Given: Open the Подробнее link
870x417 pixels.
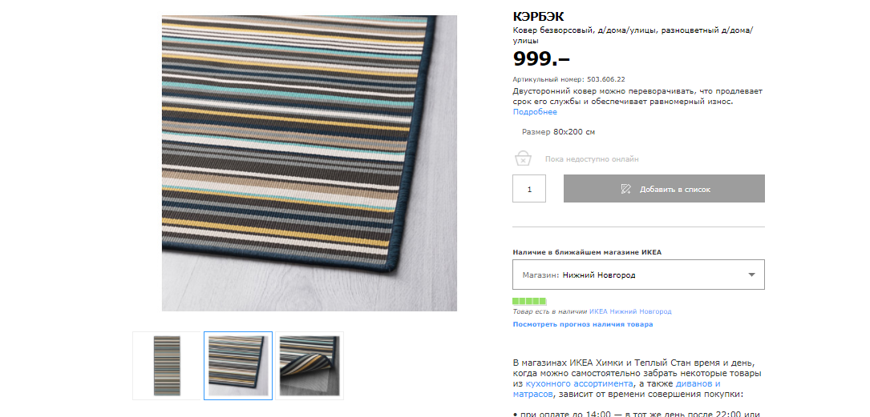Looking at the screenshot, I should [x=535, y=112].
